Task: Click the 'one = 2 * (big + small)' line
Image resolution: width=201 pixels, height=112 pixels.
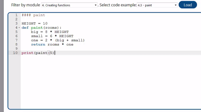Action: (x=58, y=40)
